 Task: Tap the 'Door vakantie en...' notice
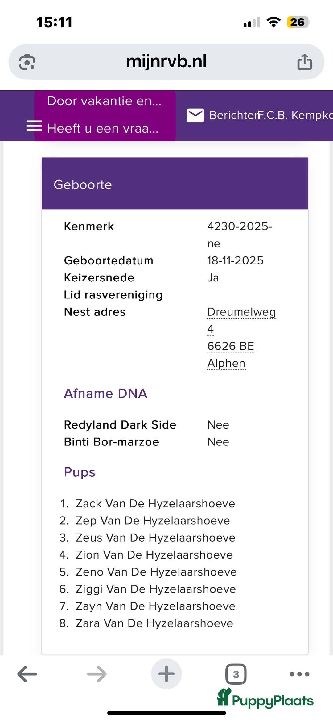coord(104,101)
